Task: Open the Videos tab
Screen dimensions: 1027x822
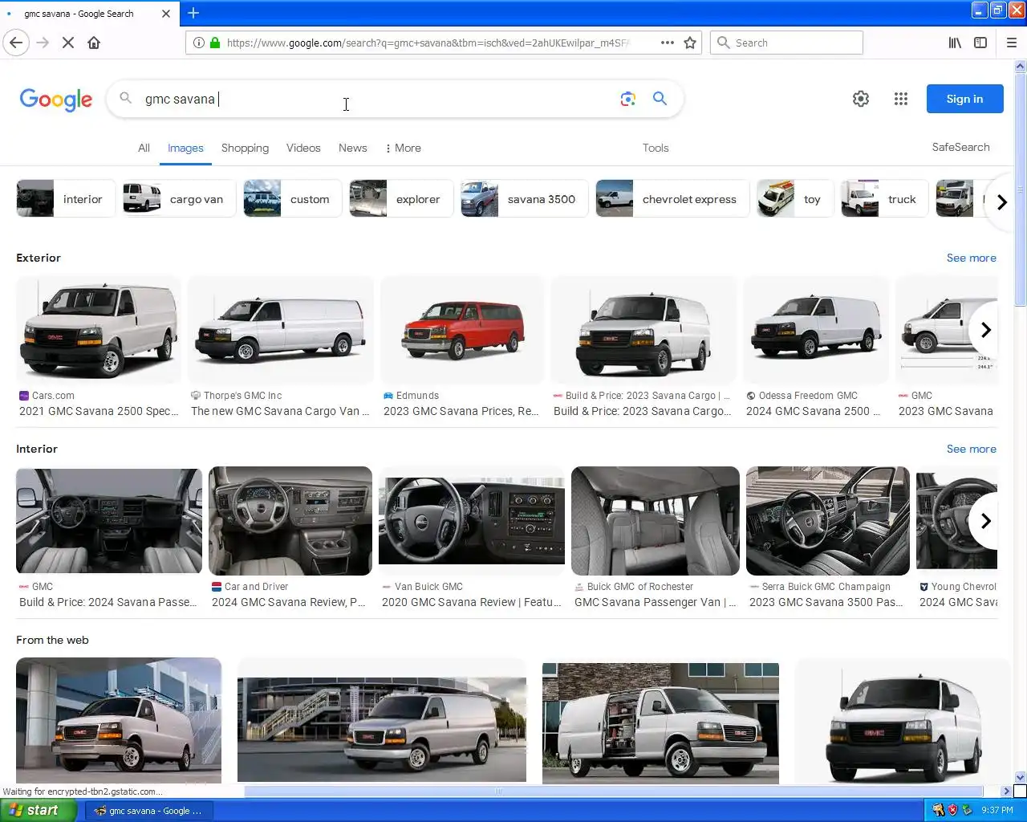Action: click(303, 148)
